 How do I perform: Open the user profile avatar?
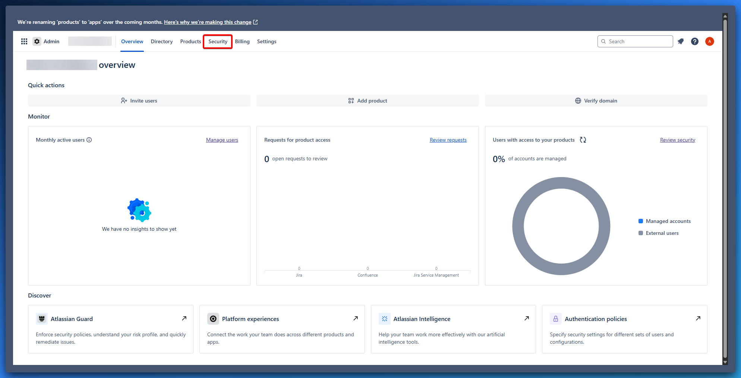point(710,41)
